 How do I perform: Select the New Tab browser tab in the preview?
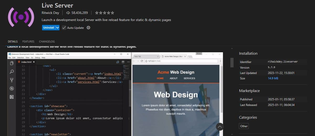(146, 56)
